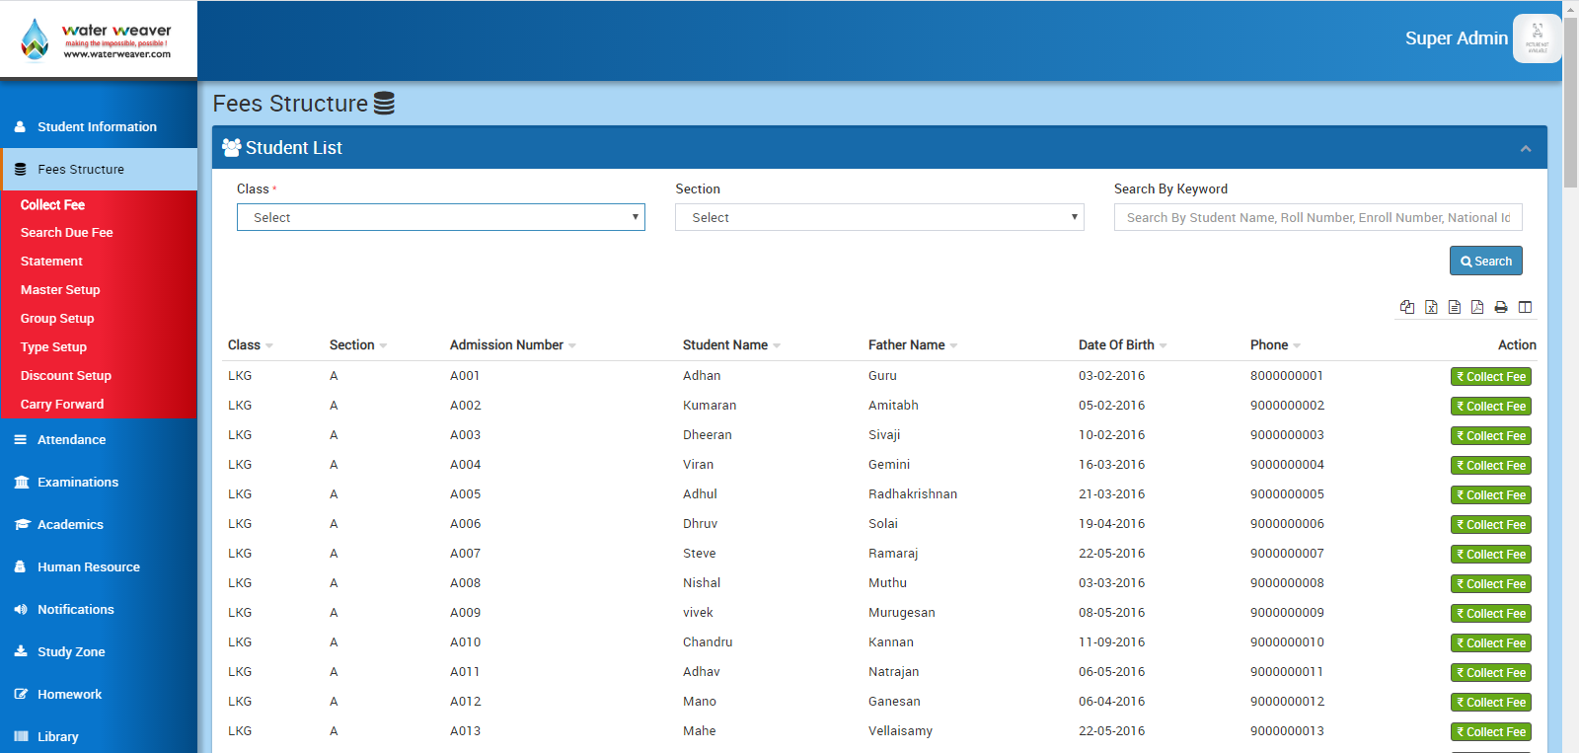1579x753 pixels.
Task: Open Search Due Fee submenu item
Action: [x=67, y=233]
